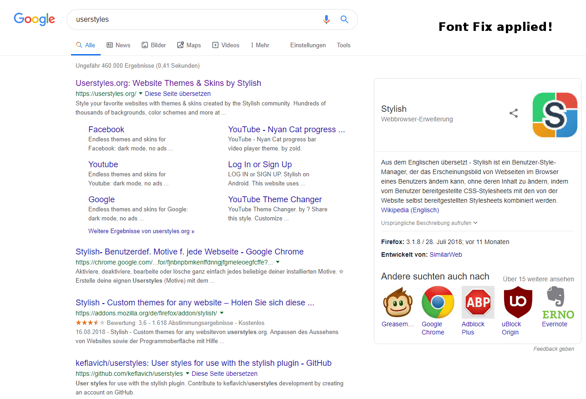Share the Stylish knowledge panel
The width and height of the screenshot is (586, 399).
click(514, 113)
